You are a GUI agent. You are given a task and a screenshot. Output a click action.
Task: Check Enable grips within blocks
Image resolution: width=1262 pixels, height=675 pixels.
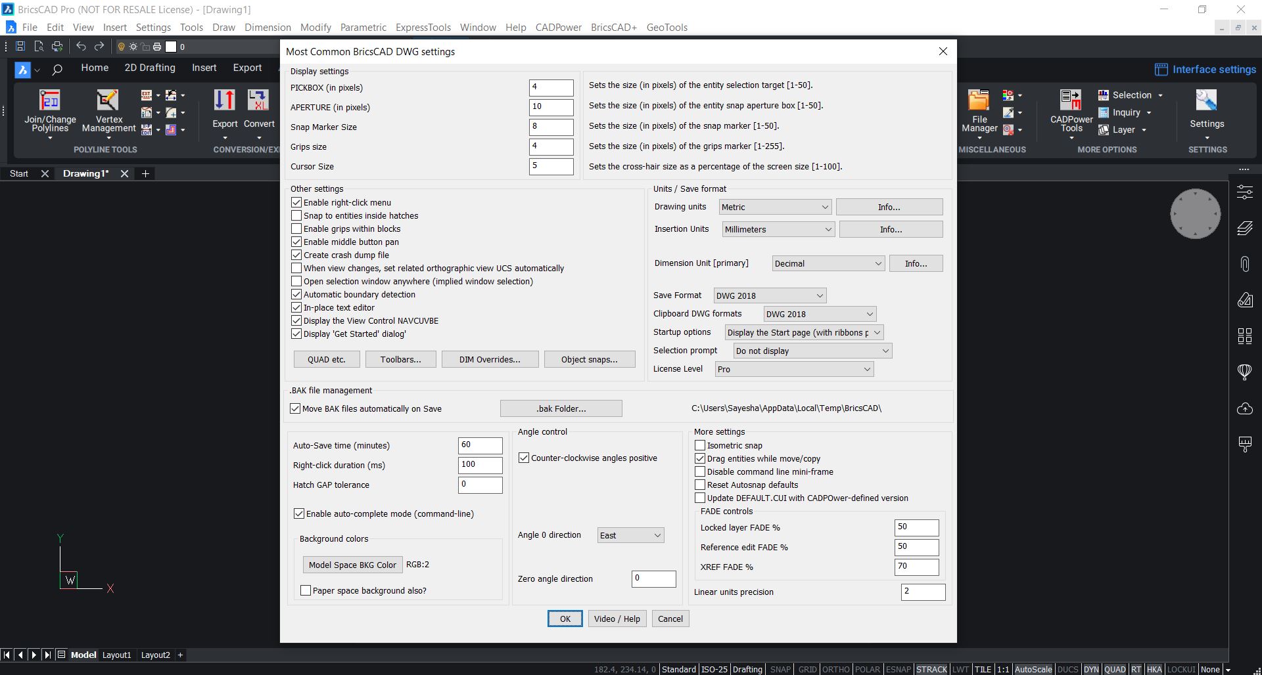point(296,229)
